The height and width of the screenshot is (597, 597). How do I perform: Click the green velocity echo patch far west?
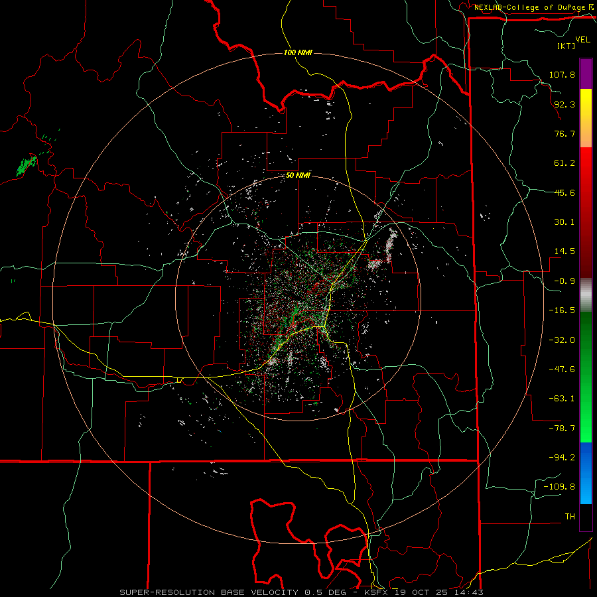tap(27, 165)
